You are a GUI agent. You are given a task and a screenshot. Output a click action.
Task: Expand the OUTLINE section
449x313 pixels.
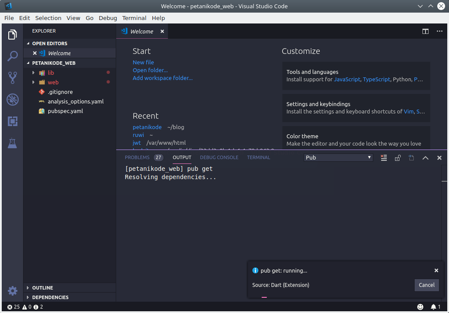point(43,288)
